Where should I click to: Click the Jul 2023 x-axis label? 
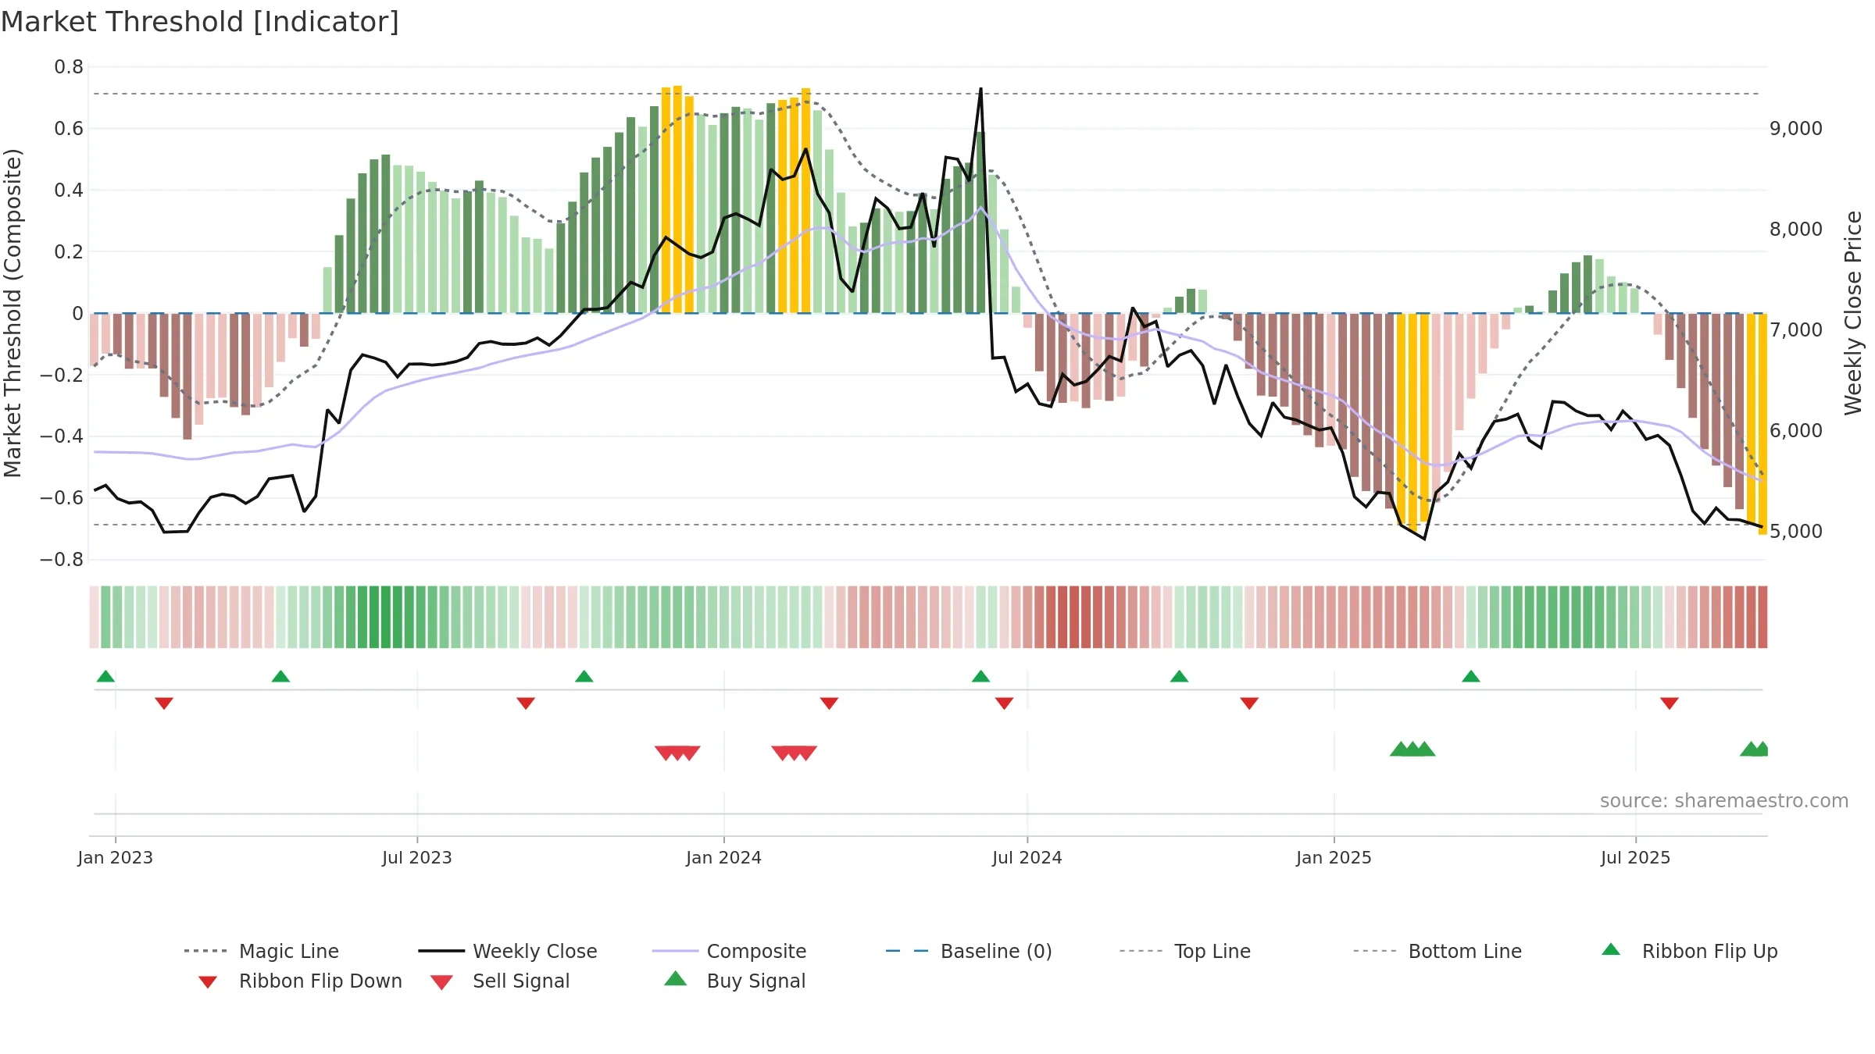click(x=417, y=857)
